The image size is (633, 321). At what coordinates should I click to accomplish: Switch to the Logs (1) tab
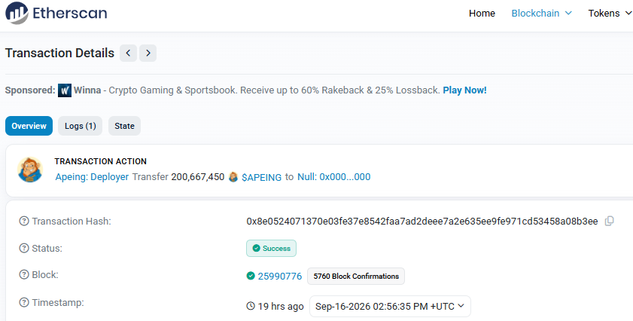click(81, 126)
